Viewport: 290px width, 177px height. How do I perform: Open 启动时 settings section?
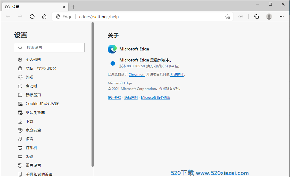pyautogui.click(x=31, y=86)
